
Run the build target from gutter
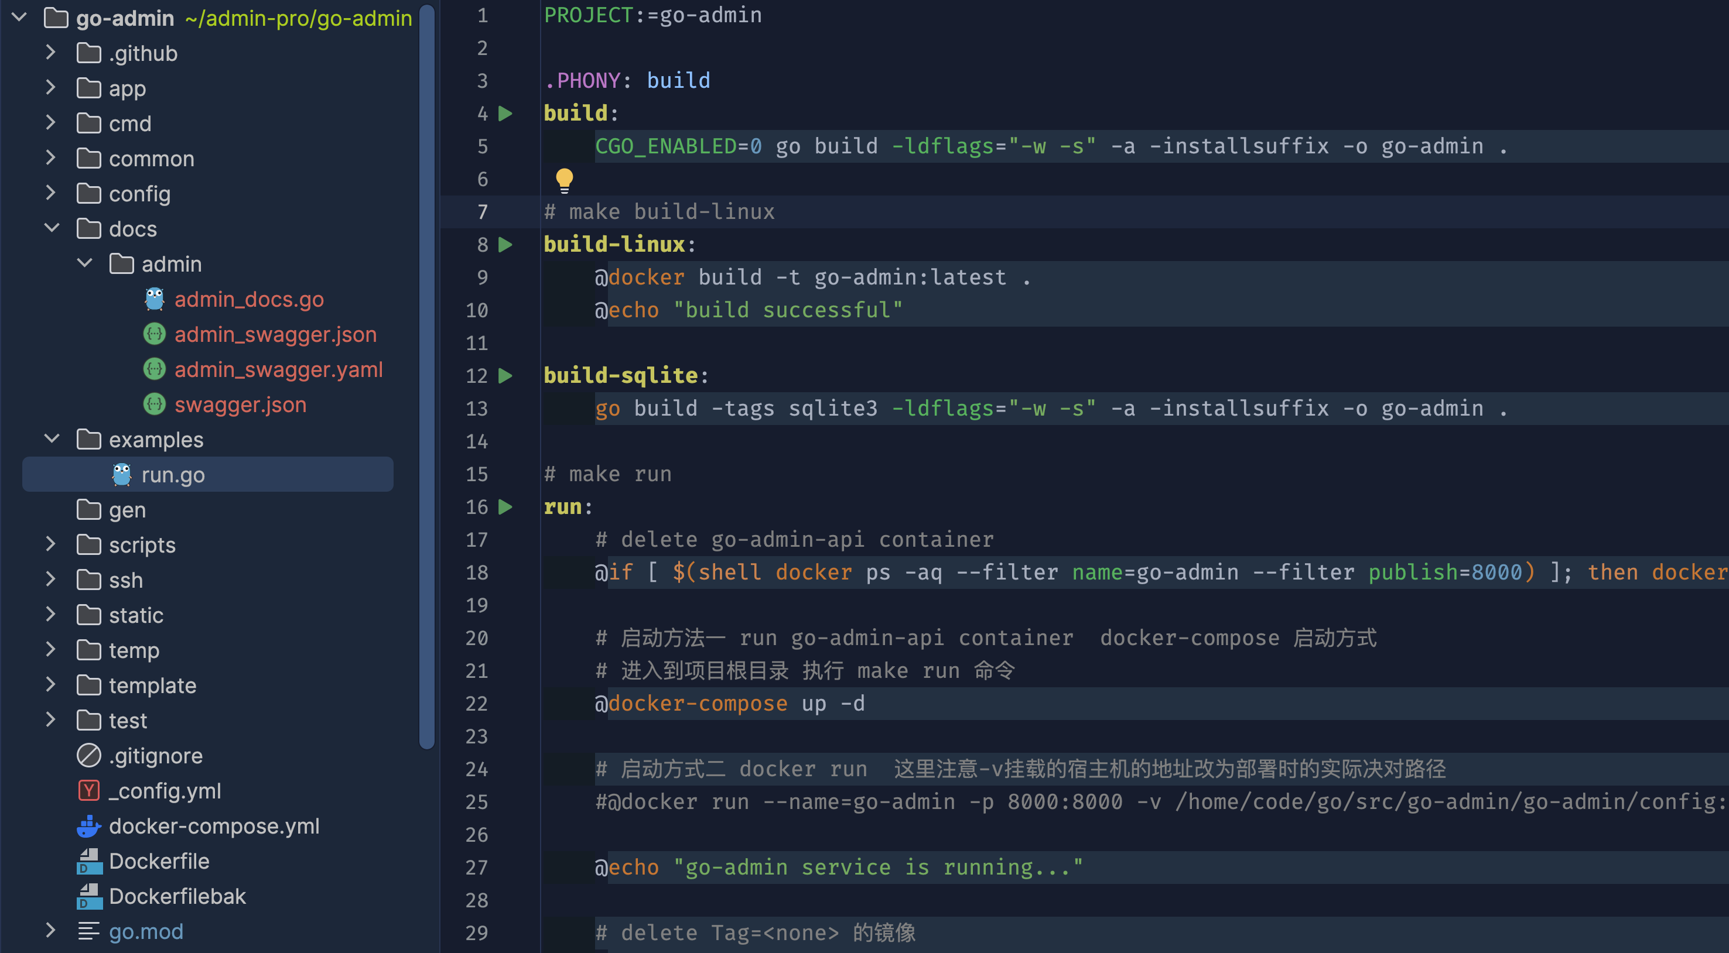505,114
